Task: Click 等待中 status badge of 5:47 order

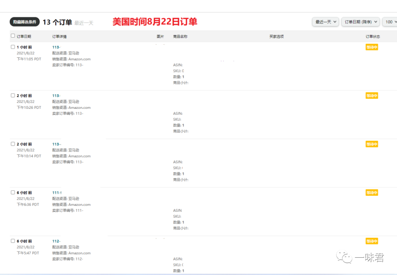Action: 372,241
